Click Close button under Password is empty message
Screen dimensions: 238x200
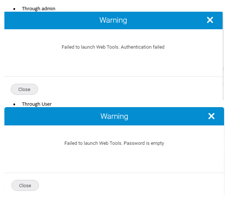(25, 185)
